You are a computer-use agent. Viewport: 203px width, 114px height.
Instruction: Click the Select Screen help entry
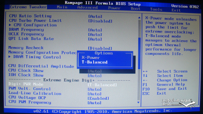click(172, 71)
